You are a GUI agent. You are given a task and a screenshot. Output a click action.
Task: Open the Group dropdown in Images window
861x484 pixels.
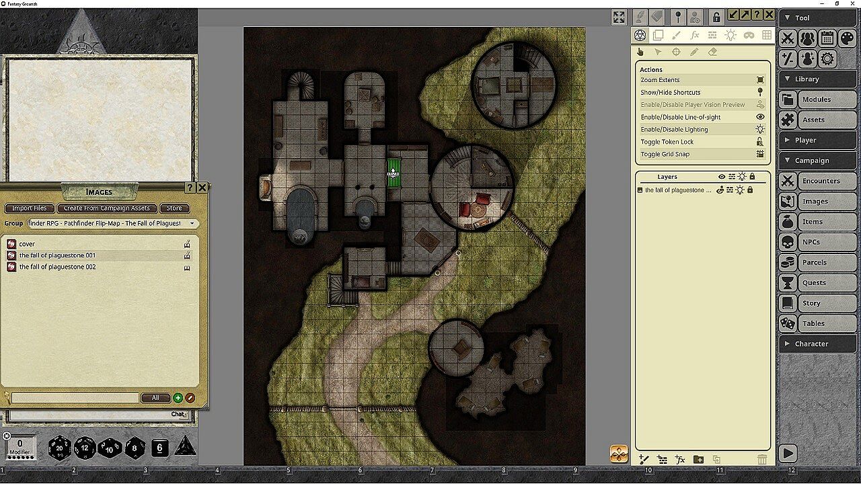pyautogui.click(x=112, y=223)
